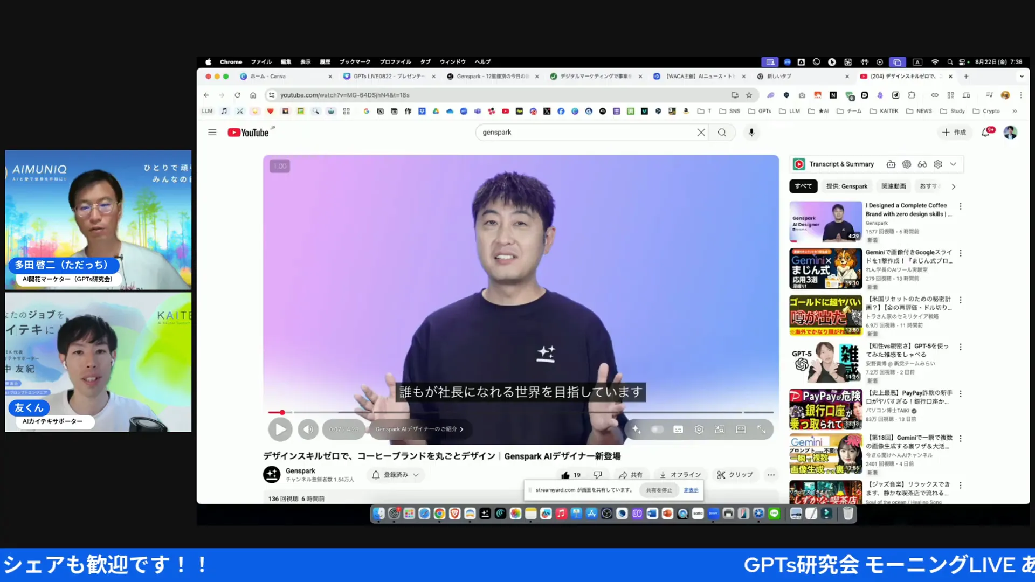Open the YouTube hamburger guide menu
Image resolution: width=1035 pixels, height=582 pixels.
pos(212,132)
